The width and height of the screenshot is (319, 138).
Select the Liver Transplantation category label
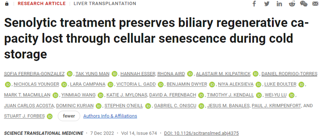(x=105, y=4)
